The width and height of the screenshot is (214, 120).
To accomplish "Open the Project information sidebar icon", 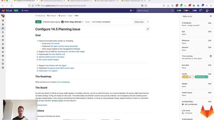I will pos(3,20).
